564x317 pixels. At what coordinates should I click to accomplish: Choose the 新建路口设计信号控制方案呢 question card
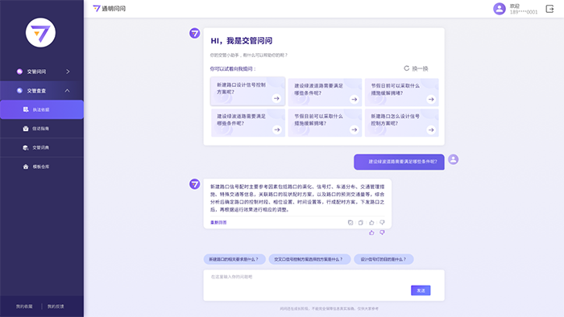(248, 91)
